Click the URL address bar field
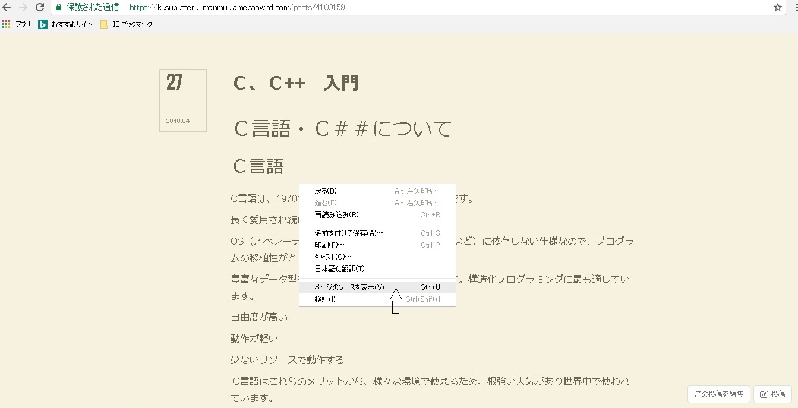The image size is (798, 408). pos(416,7)
